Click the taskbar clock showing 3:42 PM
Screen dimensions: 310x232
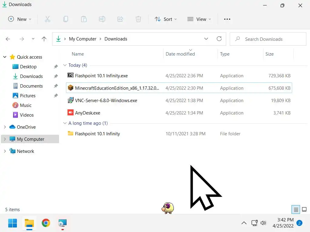coord(283,223)
